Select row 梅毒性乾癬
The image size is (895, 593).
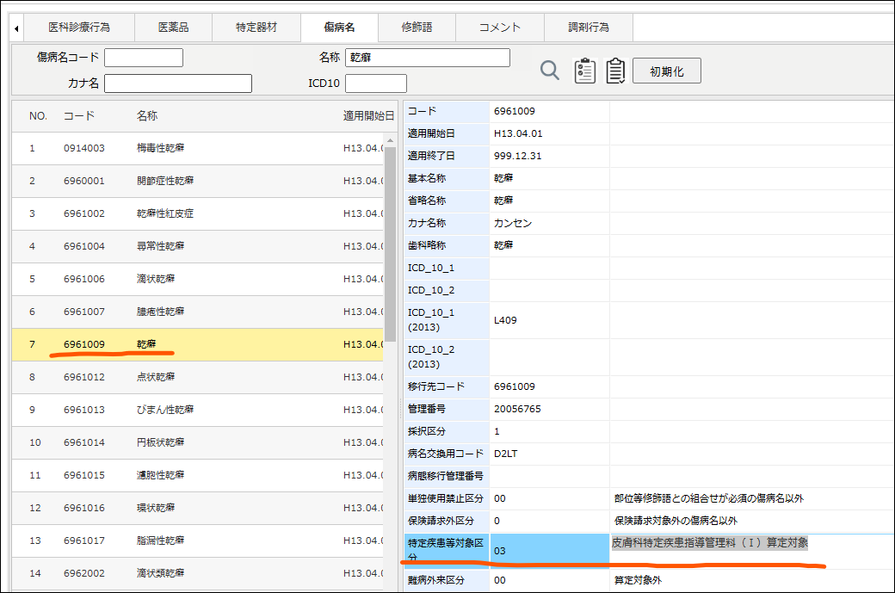pos(198,148)
